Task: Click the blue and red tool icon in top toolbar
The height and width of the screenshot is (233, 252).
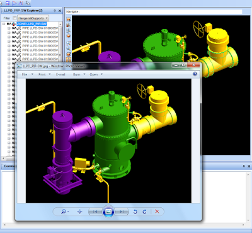Action: tap(21, 3)
